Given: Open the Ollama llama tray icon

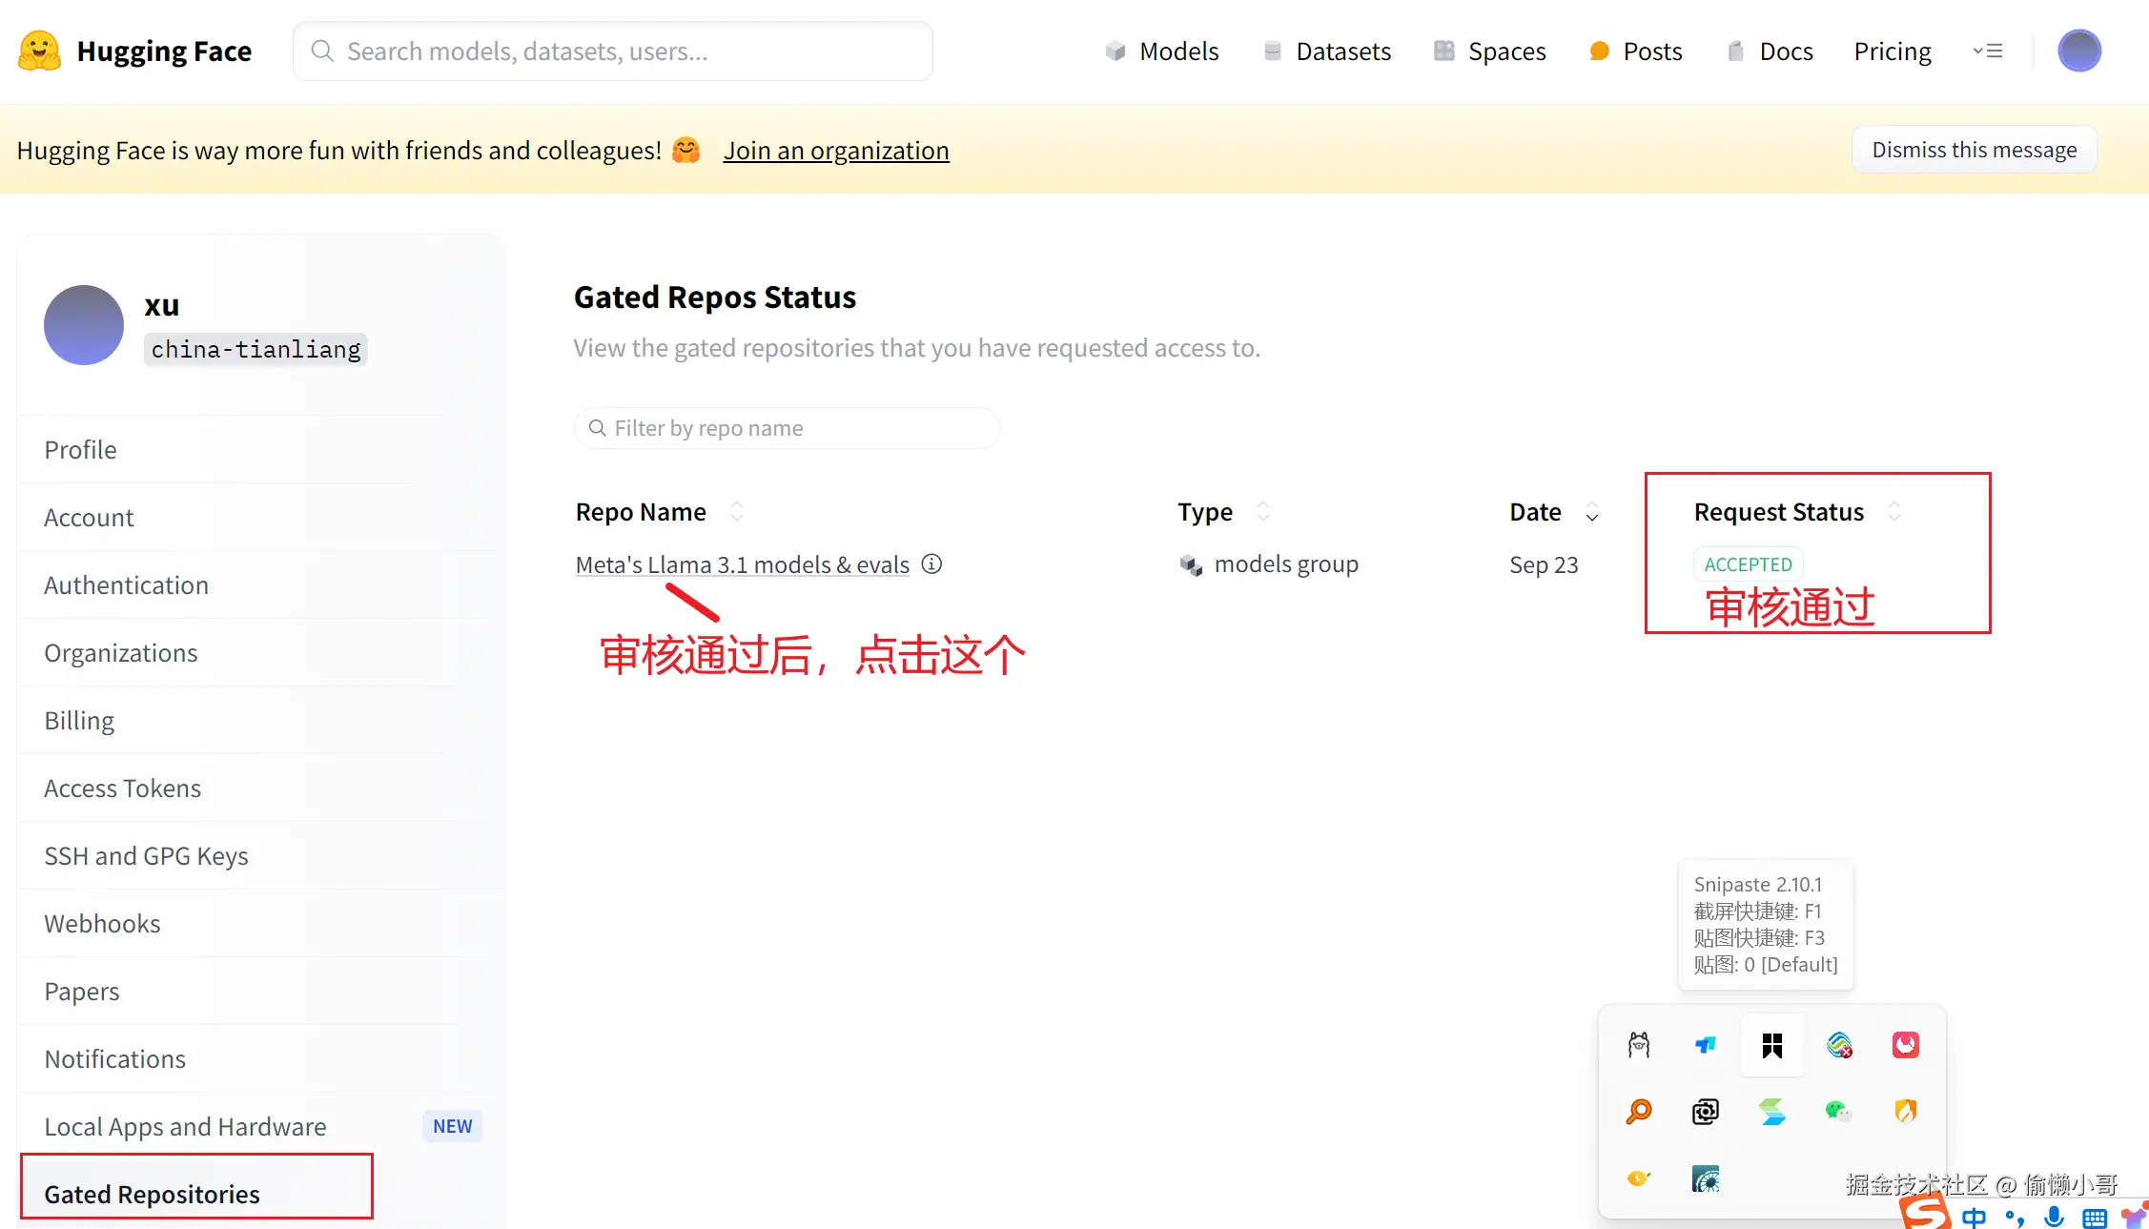Looking at the screenshot, I should coord(1639,1045).
